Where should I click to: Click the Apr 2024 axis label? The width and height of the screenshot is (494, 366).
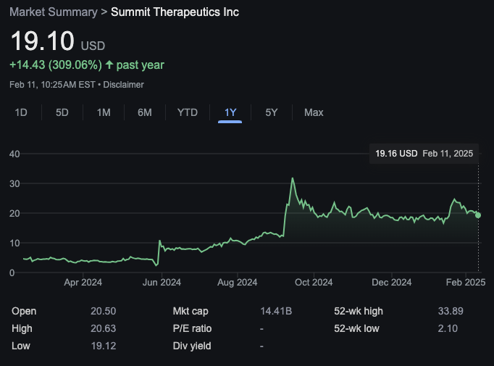pyautogui.click(x=83, y=283)
